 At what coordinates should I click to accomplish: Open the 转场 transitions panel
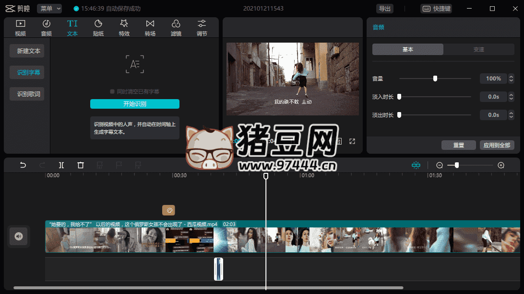[150, 28]
